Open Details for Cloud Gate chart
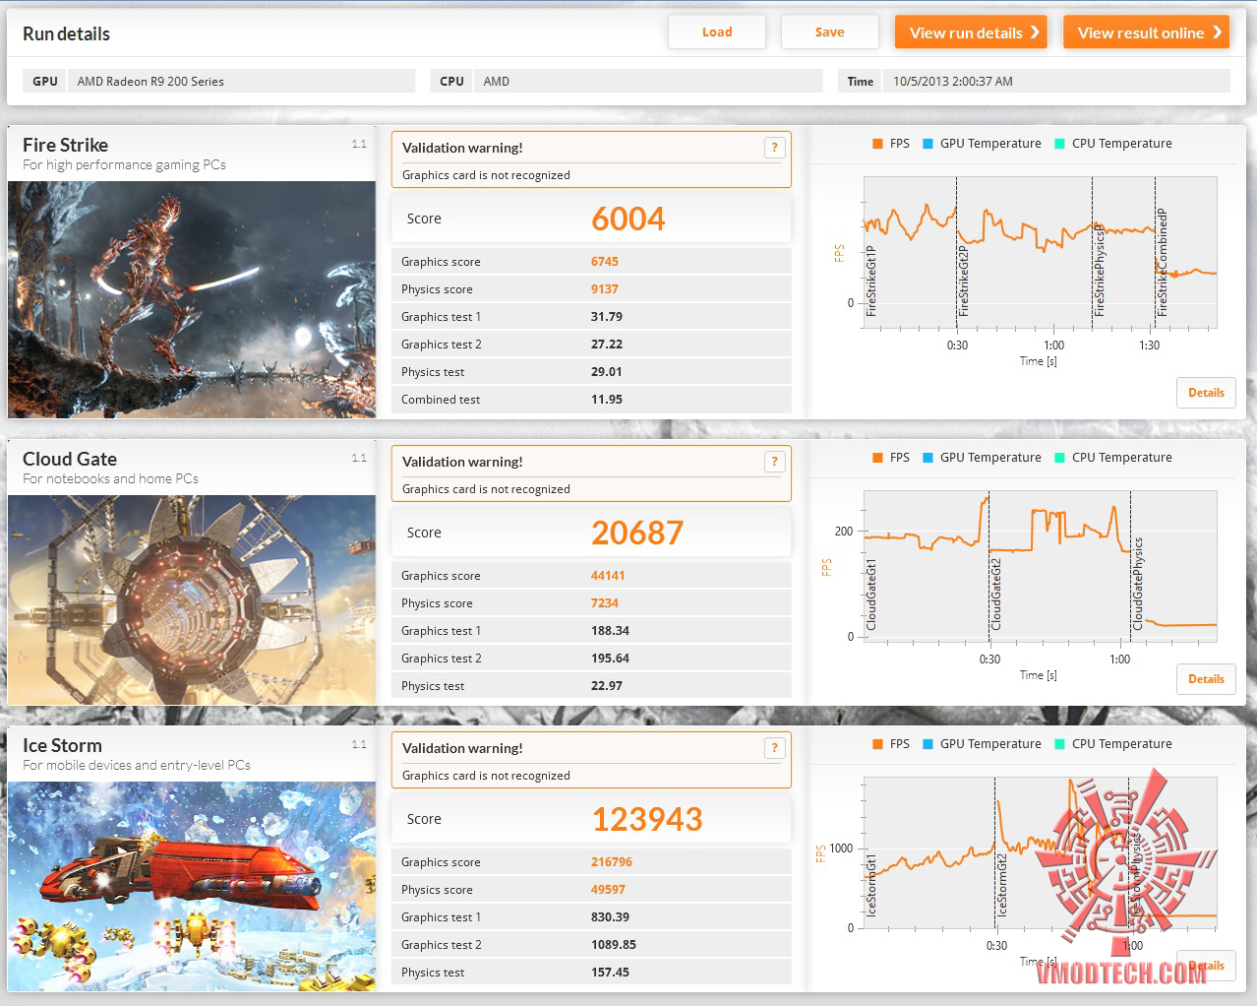Image resolution: width=1257 pixels, height=1006 pixels. [x=1206, y=679]
